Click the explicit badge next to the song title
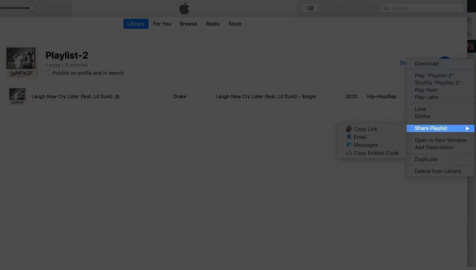The image size is (476, 270). click(117, 97)
